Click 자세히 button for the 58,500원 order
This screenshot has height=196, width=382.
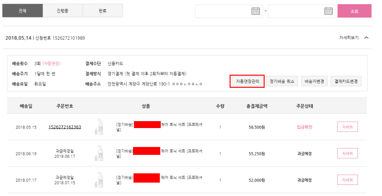tap(347, 127)
